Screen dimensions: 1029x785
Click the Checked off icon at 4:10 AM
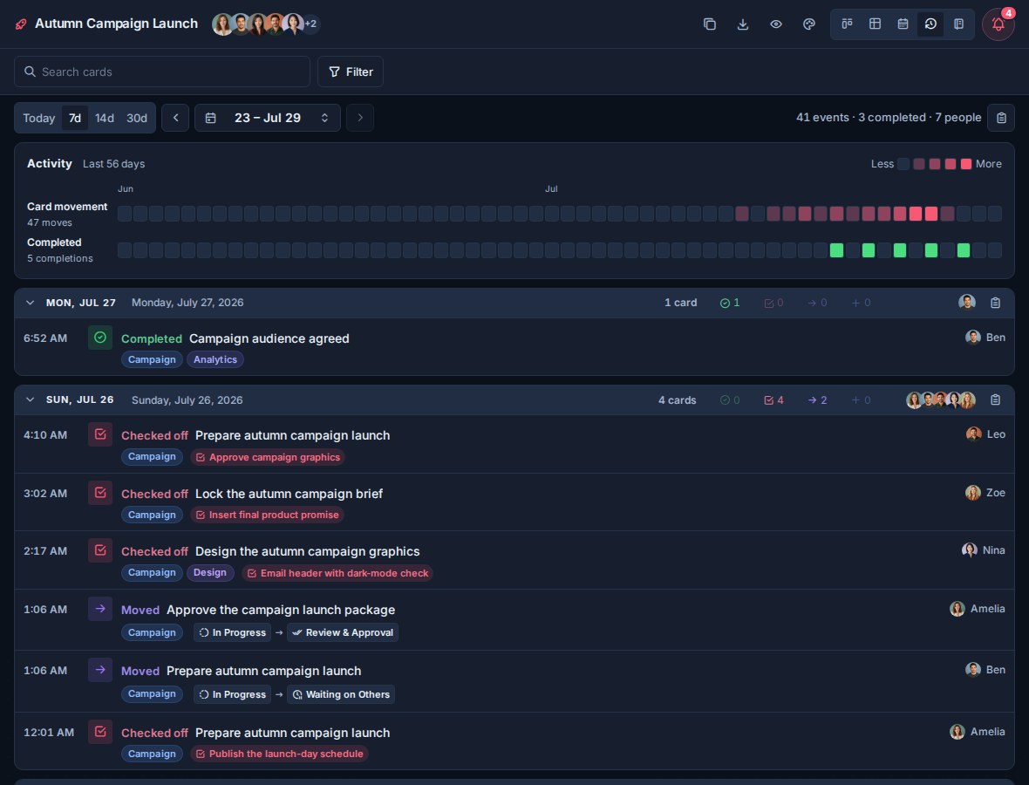(100, 434)
